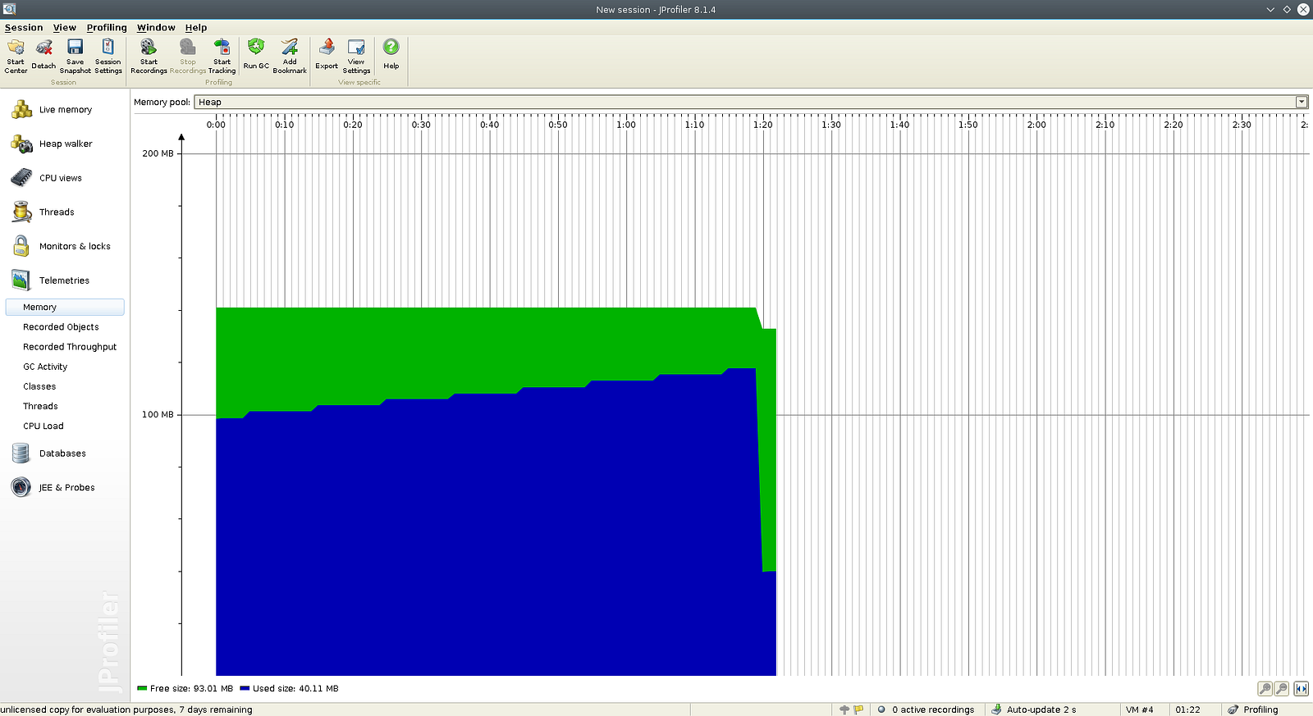Select Recorded Objects telemetry view

tap(61, 327)
